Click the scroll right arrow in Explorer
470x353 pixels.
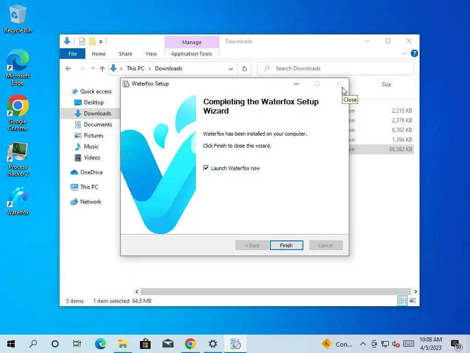[415, 291]
